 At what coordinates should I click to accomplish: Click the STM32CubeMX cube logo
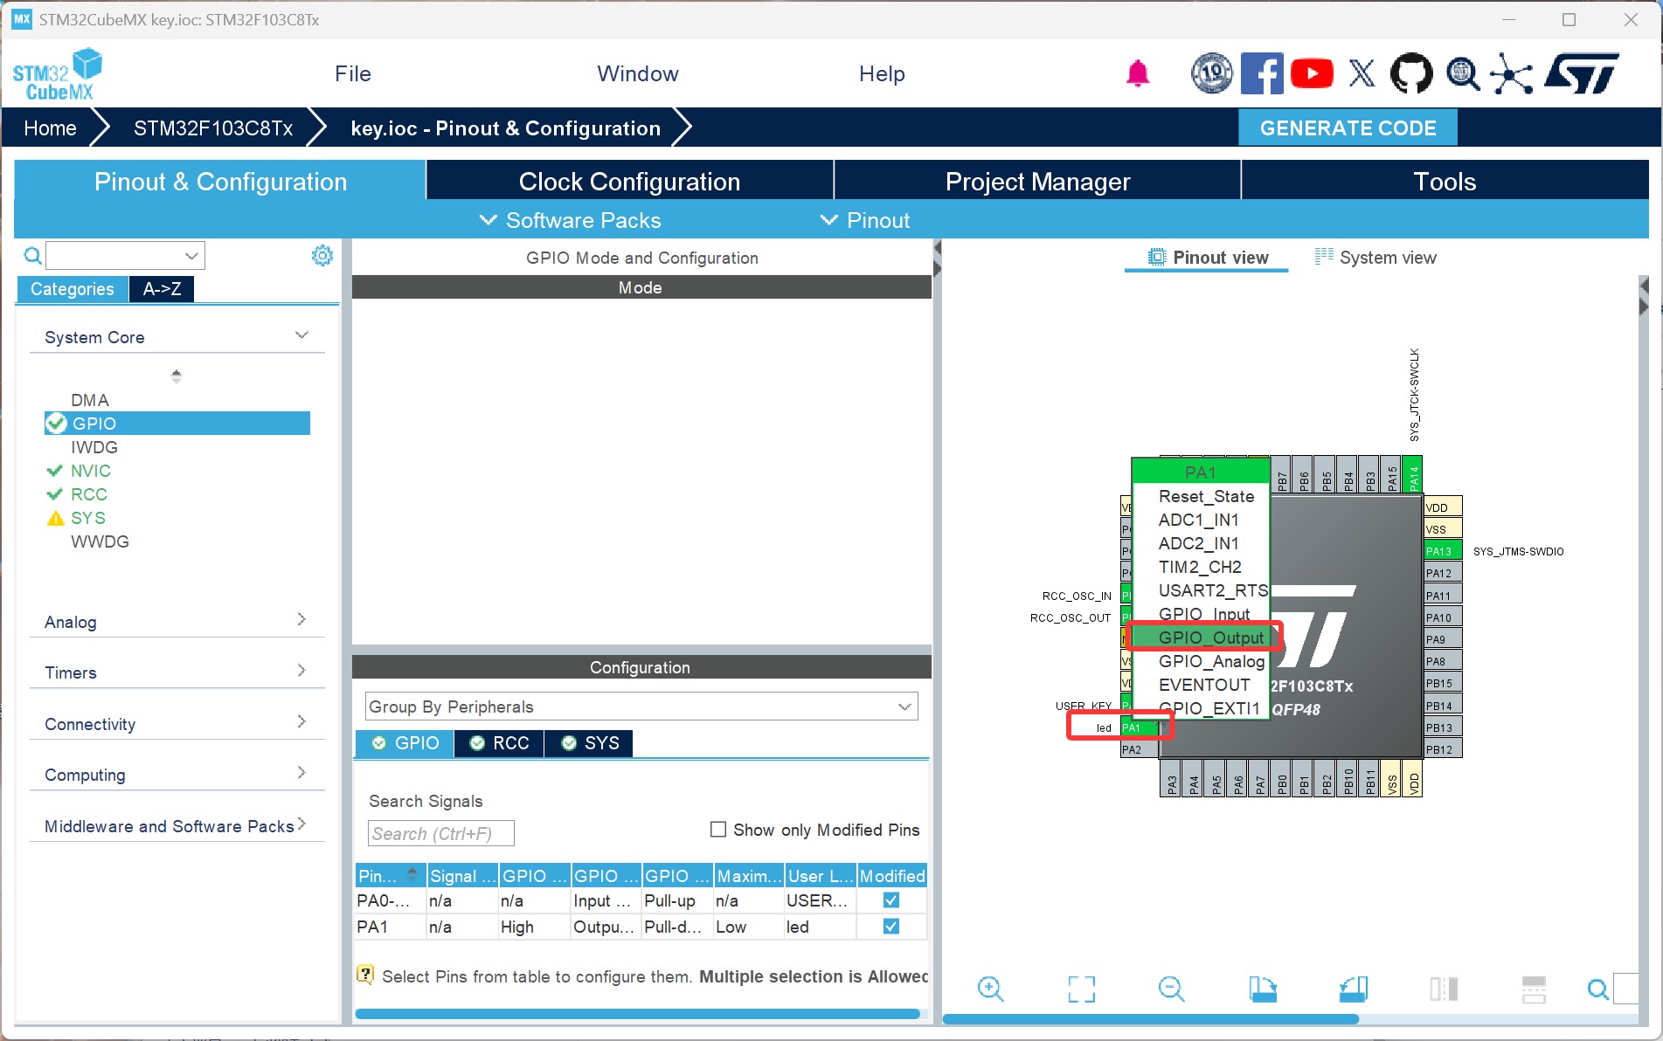tap(58, 74)
